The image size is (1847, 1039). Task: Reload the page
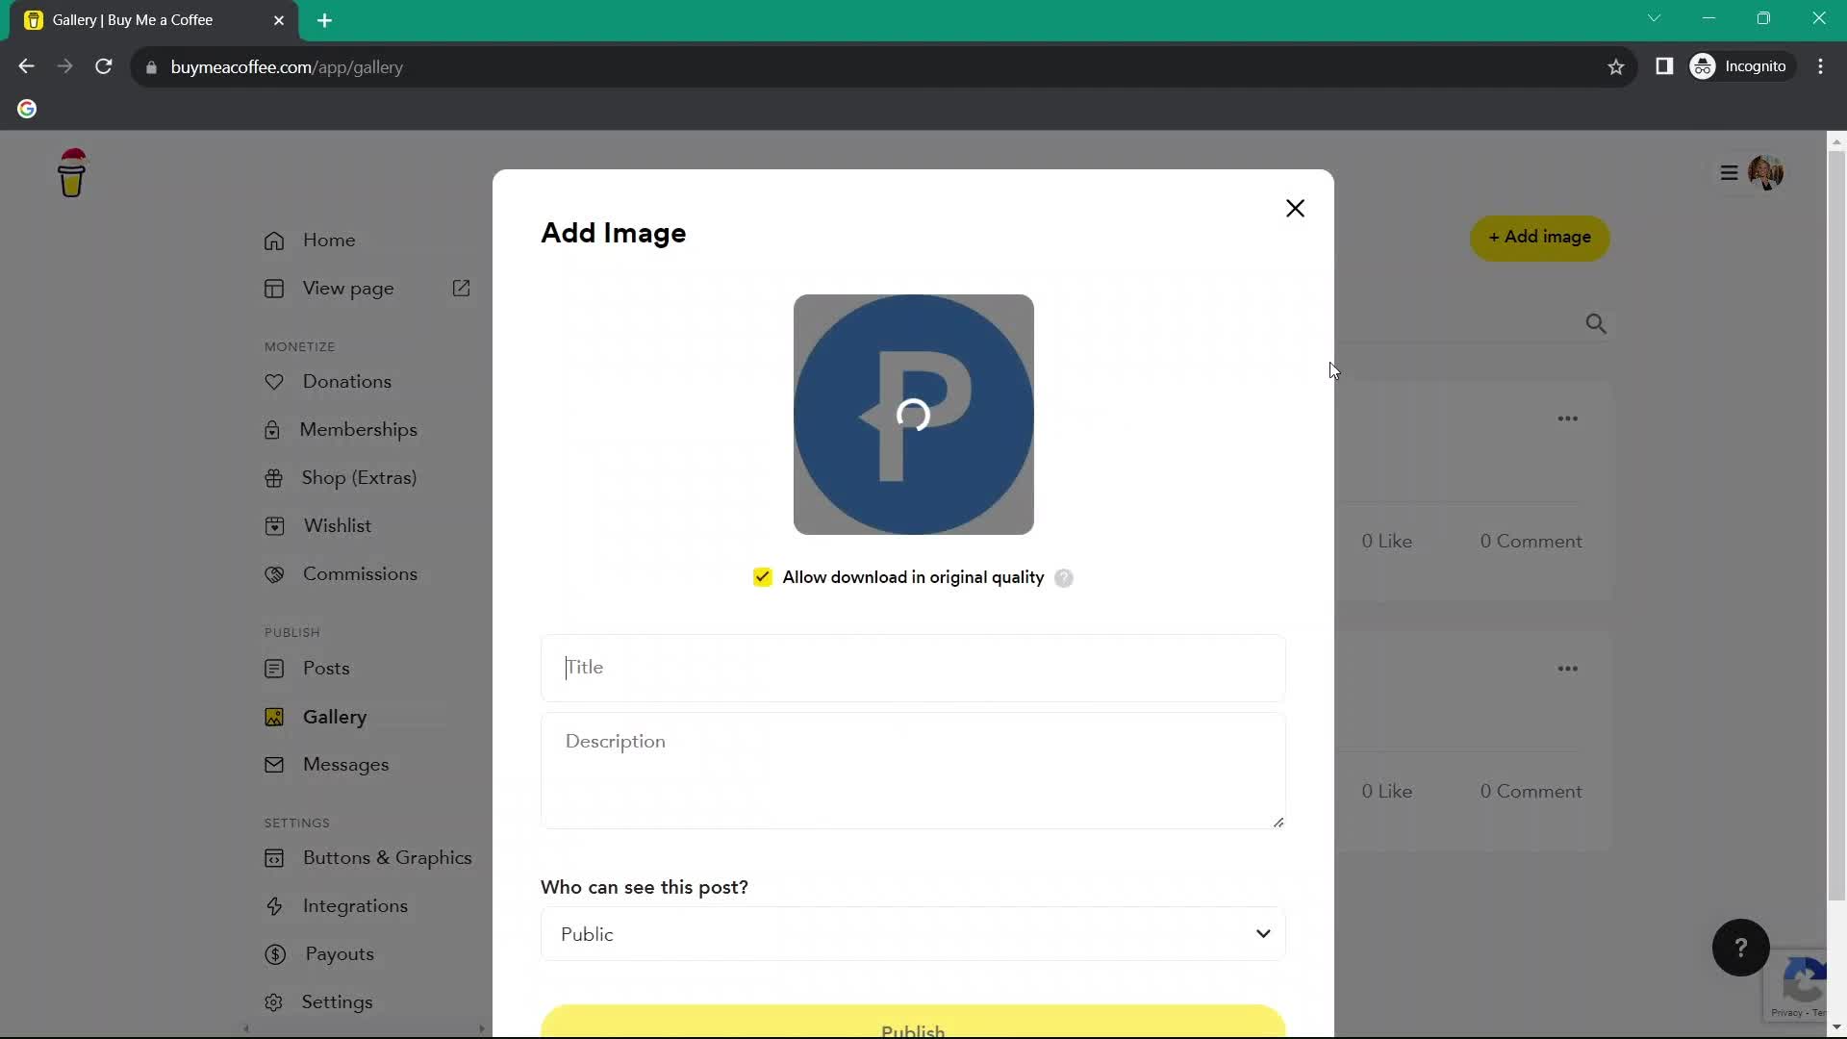coord(104,66)
